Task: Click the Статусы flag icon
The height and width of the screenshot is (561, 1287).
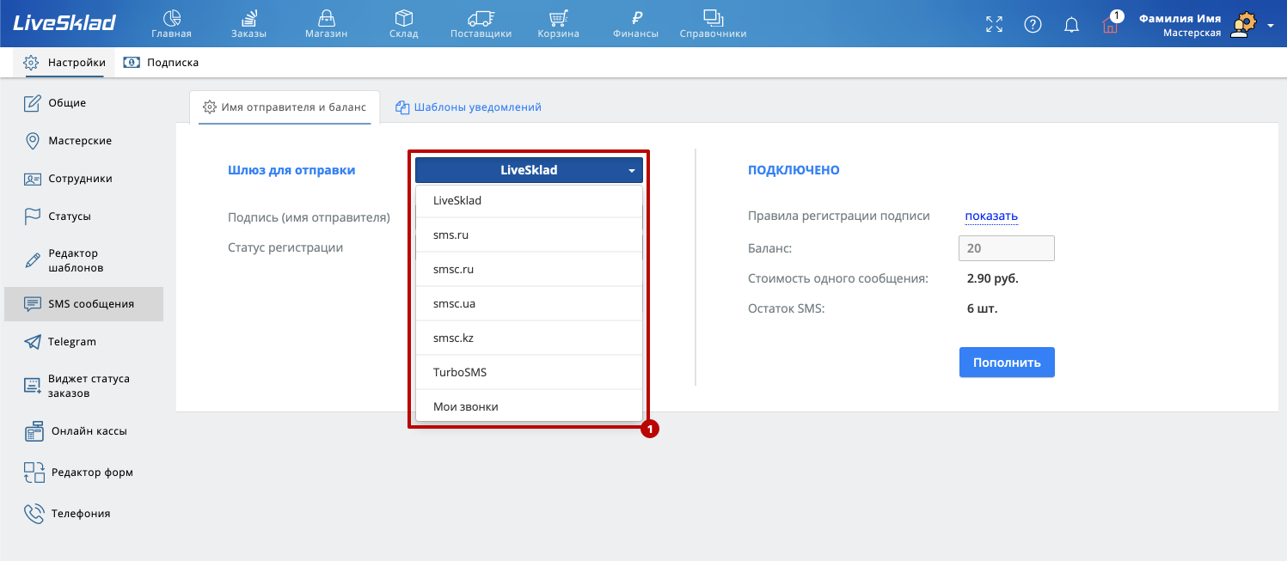Action: (x=33, y=216)
